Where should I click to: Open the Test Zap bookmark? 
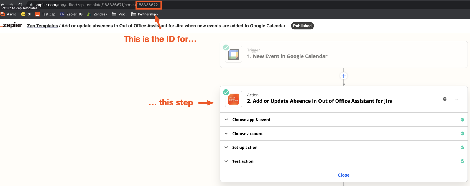tap(45, 14)
